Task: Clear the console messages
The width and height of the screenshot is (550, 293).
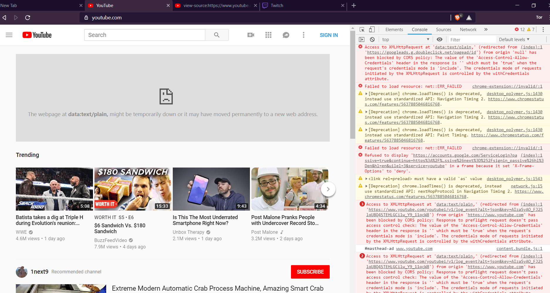Action: (372, 39)
